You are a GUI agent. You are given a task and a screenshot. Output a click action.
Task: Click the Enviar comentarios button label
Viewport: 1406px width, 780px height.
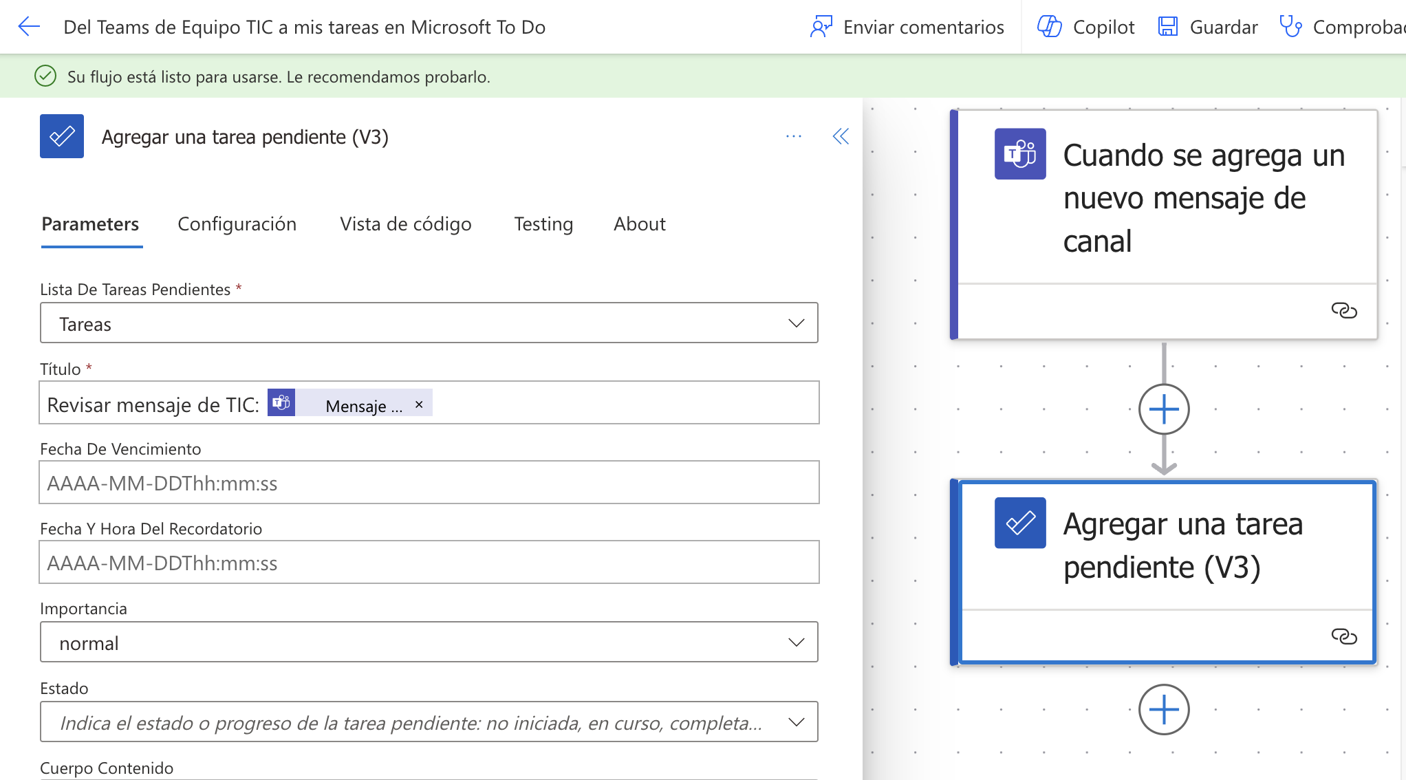[x=924, y=27]
